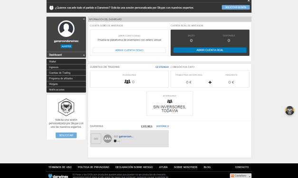Click the SIN INVERSORES, TODAVIA text
Image resolution: width=298 pixels, height=178 pixels.
[x=170, y=109]
